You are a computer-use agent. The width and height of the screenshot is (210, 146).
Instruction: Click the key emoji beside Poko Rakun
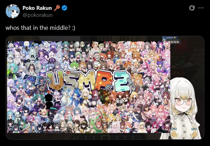pyautogui.click(x=57, y=8)
